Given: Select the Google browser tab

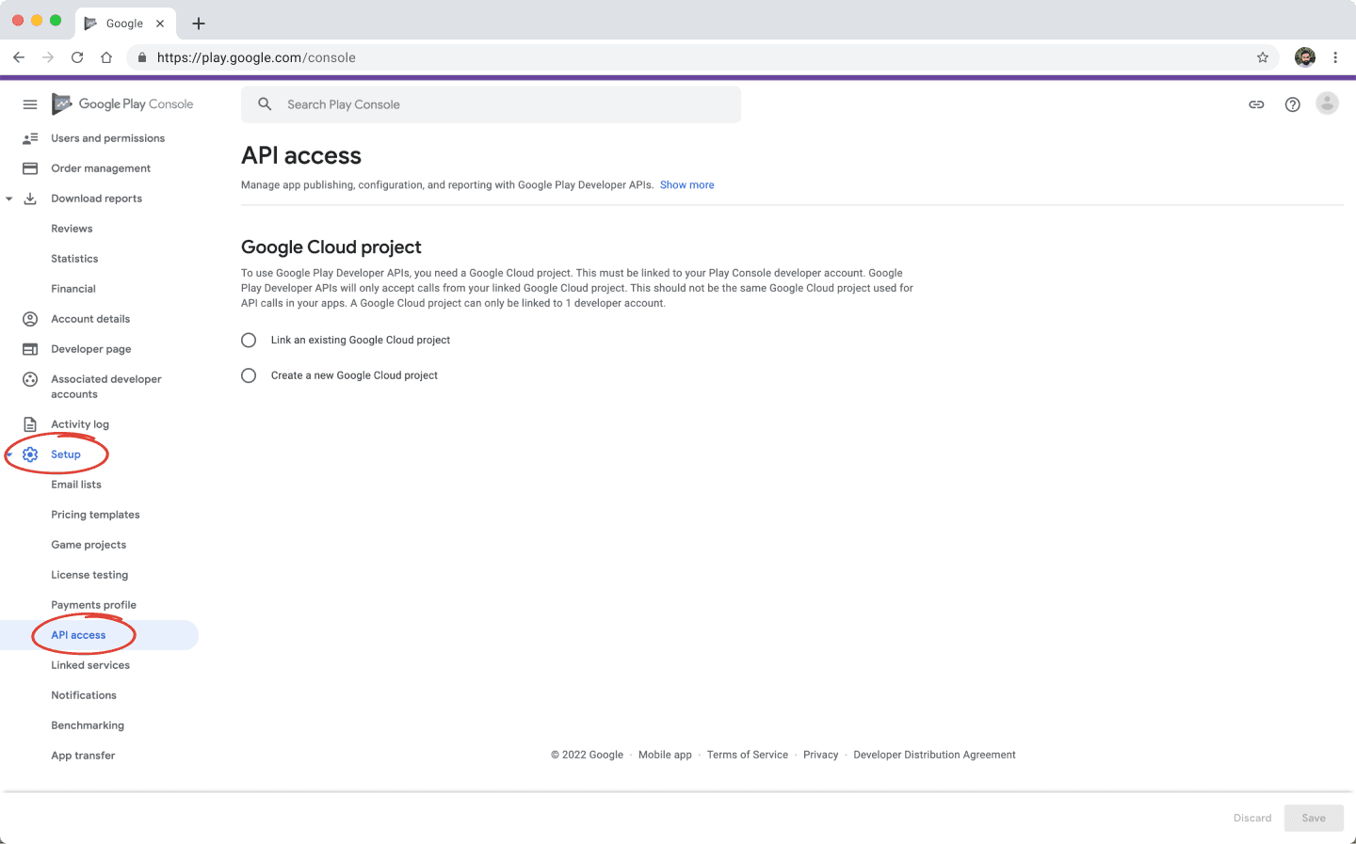Looking at the screenshot, I should [124, 24].
